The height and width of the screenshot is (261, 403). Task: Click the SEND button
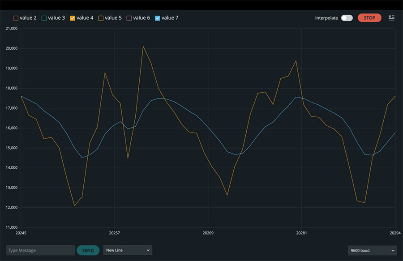(x=88, y=250)
